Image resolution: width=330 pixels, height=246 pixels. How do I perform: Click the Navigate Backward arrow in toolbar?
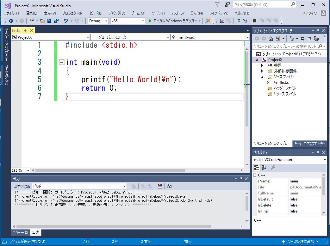[x=11, y=21]
